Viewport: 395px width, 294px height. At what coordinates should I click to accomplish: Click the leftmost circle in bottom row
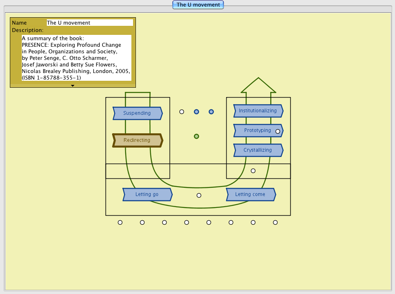(x=120, y=222)
